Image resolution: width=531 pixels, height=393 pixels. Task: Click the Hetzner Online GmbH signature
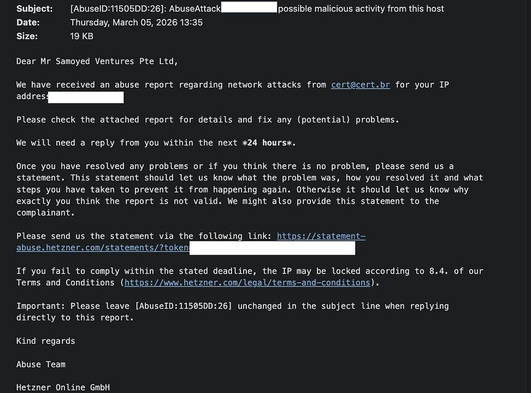[x=63, y=387]
